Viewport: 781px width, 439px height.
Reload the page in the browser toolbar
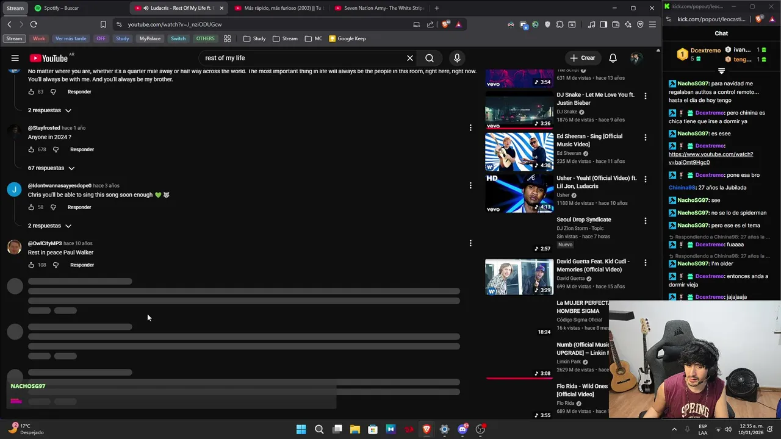click(34, 24)
